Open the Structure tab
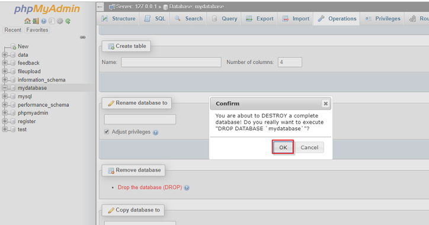This screenshot has height=225, width=429. click(x=118, y=18)
